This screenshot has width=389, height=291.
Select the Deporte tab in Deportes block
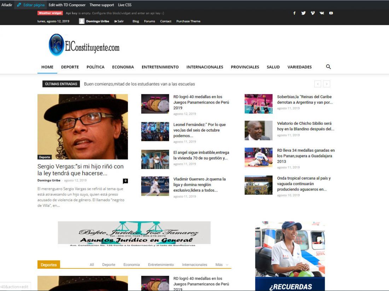(x=109, y=265)
